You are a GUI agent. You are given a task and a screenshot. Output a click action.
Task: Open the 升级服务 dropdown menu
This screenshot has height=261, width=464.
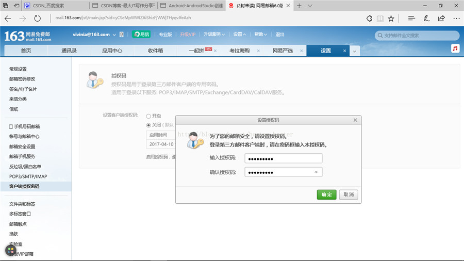pyautogui.click(x=214, y=35)
